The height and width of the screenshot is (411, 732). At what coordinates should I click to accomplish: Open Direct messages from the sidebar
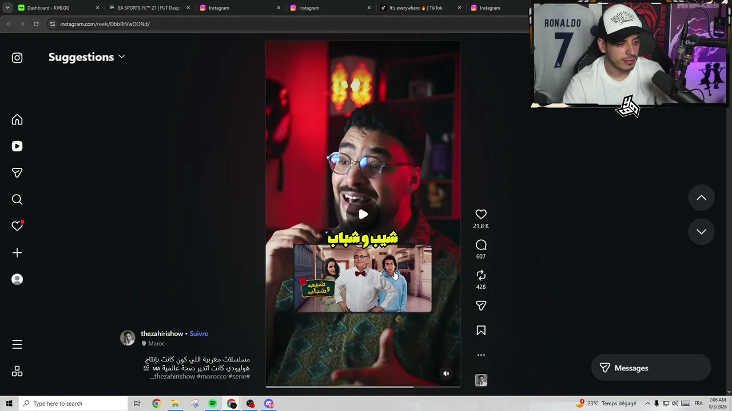(x=17, y=173)
